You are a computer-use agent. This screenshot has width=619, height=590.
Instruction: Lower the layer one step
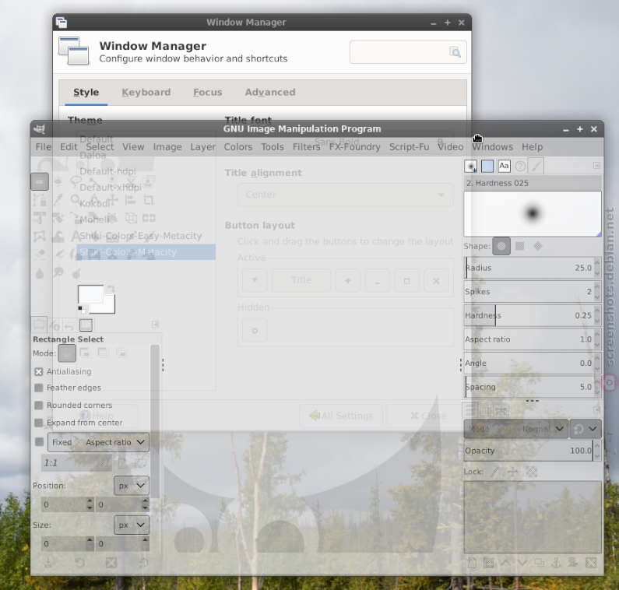[x=522, y=563]
